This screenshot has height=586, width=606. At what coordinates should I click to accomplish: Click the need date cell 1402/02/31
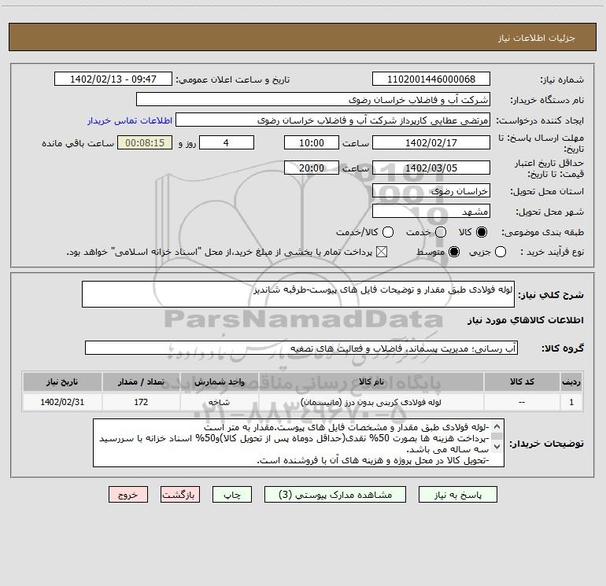pyautogui.click(x=62, y=402)
